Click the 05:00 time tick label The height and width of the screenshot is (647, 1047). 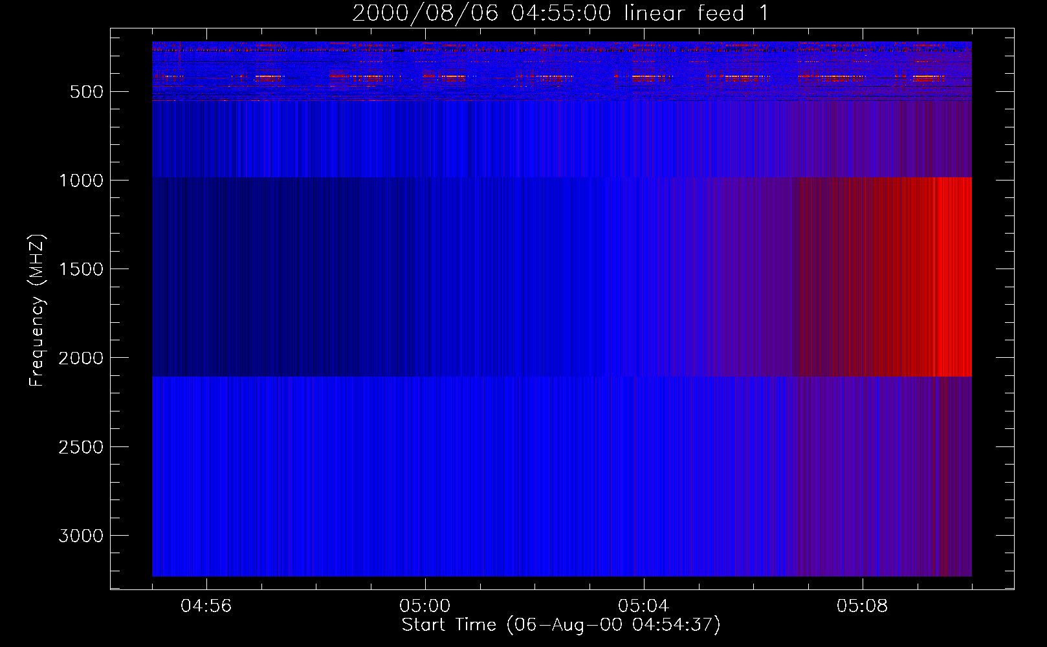click(x=425, y=606)
